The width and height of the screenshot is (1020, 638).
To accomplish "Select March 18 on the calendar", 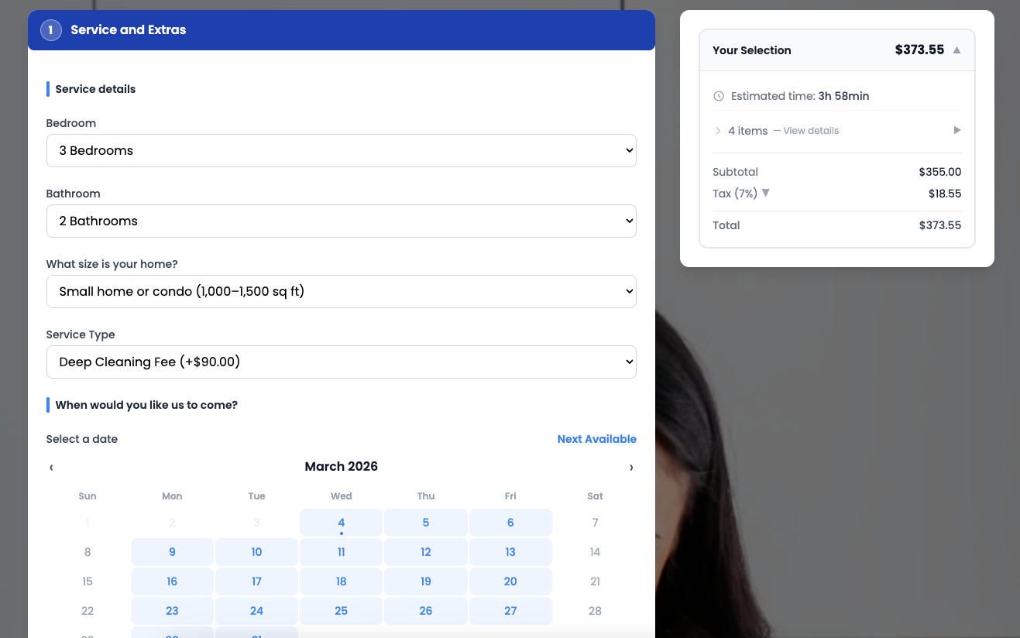I will pyautogui.click(x=341, y=581).
